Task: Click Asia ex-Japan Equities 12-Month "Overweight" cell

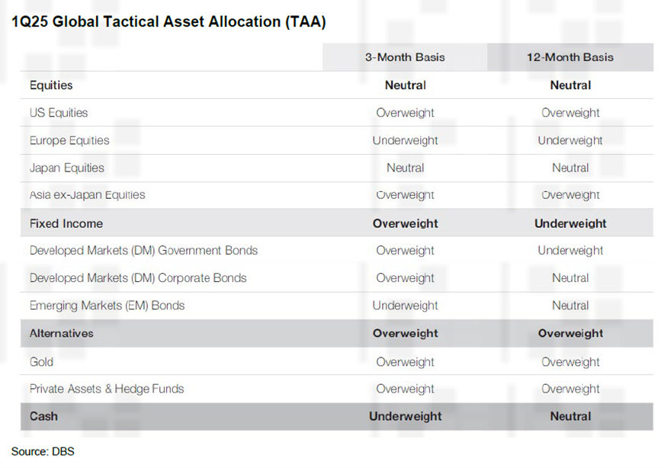Action: tap(570, 195)
